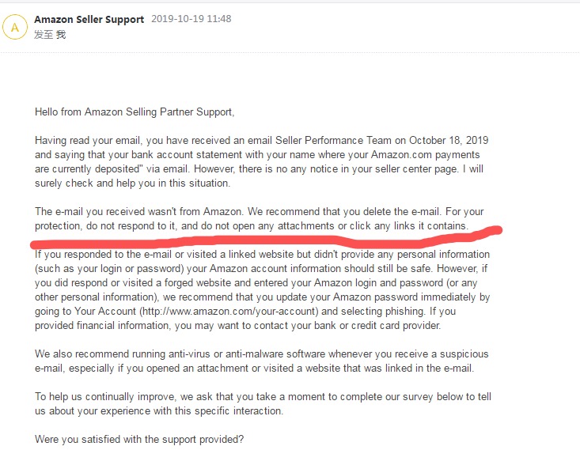Screen dimensions: 580x450
Task: Click the "Were you satisfied with the support provided?" text
Action: (139, 439)
